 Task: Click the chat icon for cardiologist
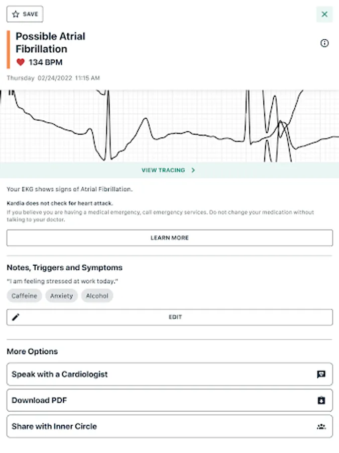click(321, 374)
